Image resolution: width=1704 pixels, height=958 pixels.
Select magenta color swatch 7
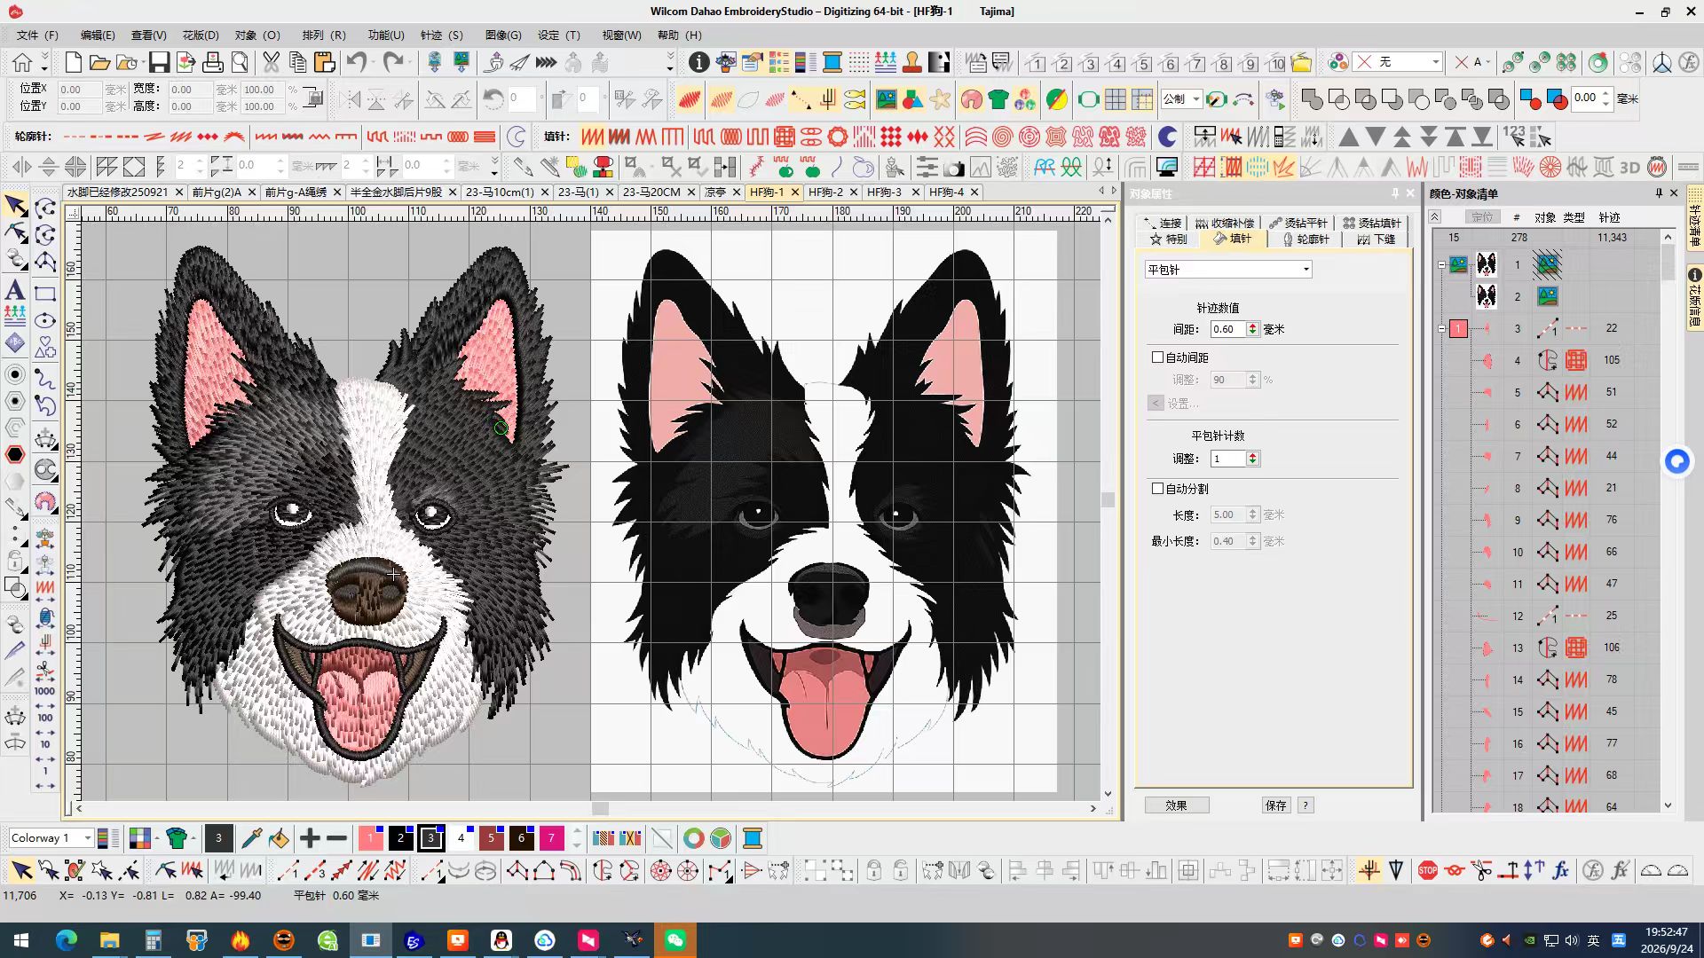(x=551, y=838)
